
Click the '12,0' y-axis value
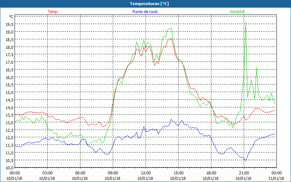[x=10, y=138]
